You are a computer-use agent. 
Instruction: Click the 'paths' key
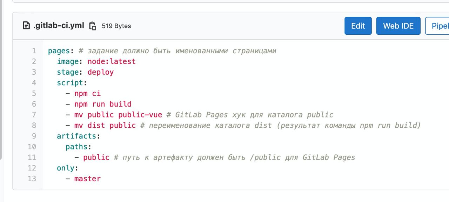[76, 147]
